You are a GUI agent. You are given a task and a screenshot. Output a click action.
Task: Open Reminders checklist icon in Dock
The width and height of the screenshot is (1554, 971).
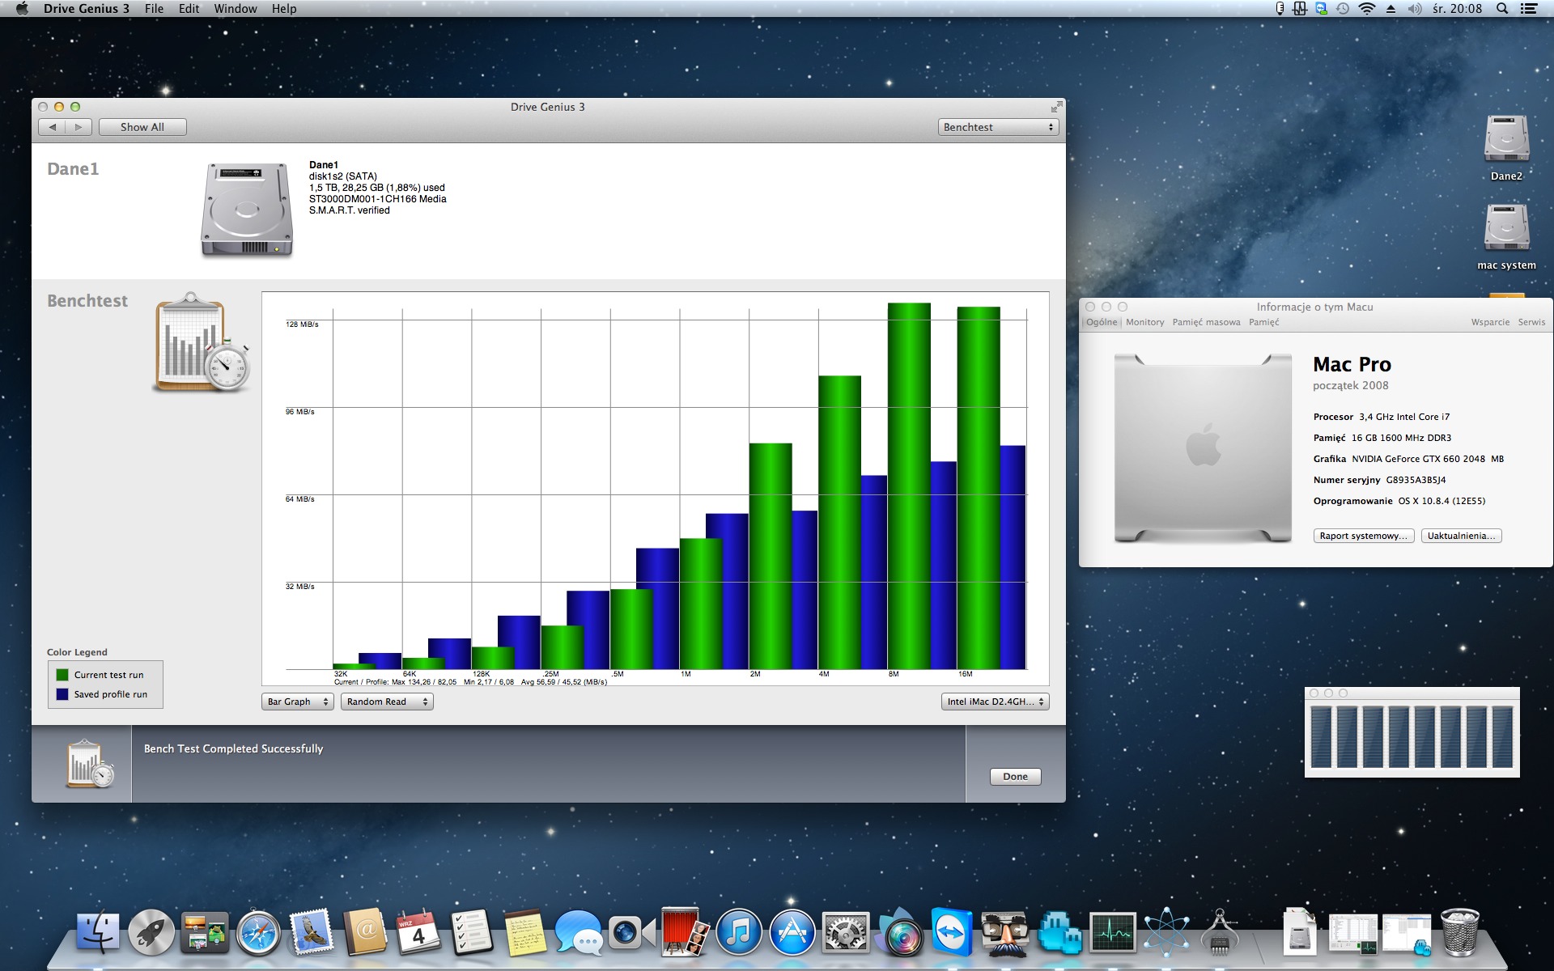472,932
